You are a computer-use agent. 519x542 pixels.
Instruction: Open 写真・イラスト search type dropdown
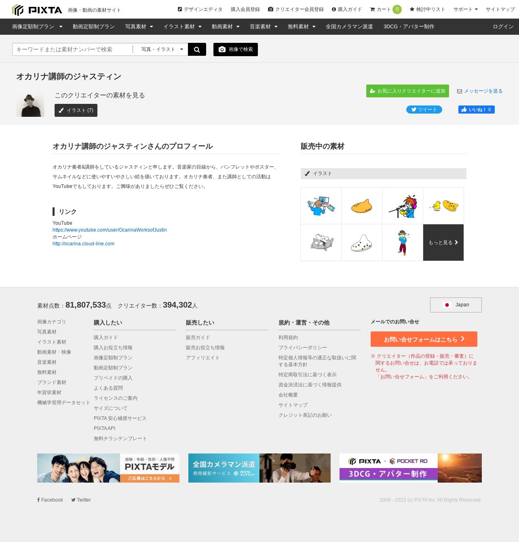[x=162, y=49]
